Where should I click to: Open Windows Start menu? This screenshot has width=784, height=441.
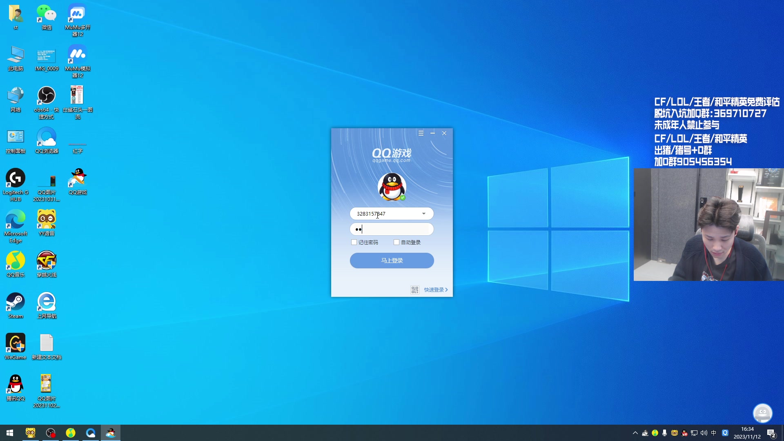pyautogui.click(x=10, y=433)
